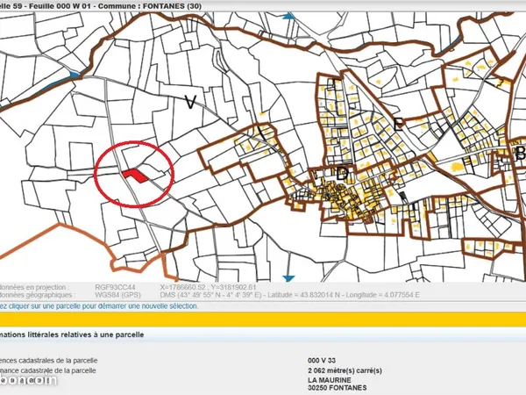Image resolution: width=526 pixels, height=395 pixels.
Task: Select the WGS84 (GPS) label
Action: (118, 295)
